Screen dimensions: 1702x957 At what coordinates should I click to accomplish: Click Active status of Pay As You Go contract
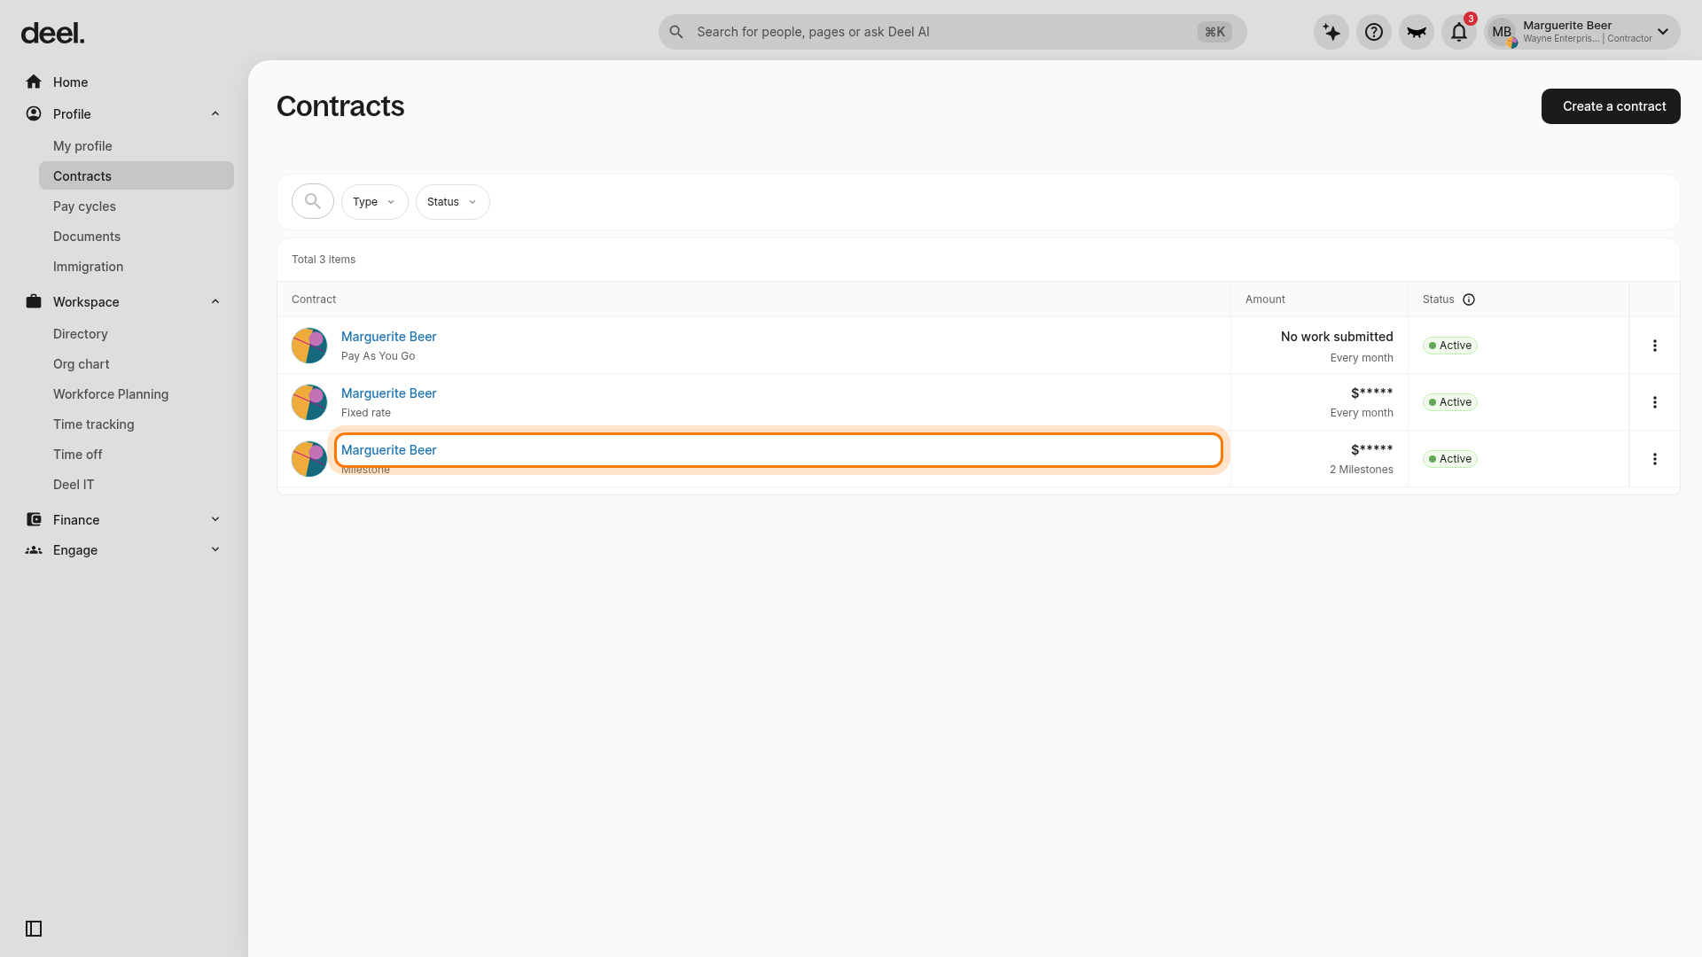click(1450, 346)
